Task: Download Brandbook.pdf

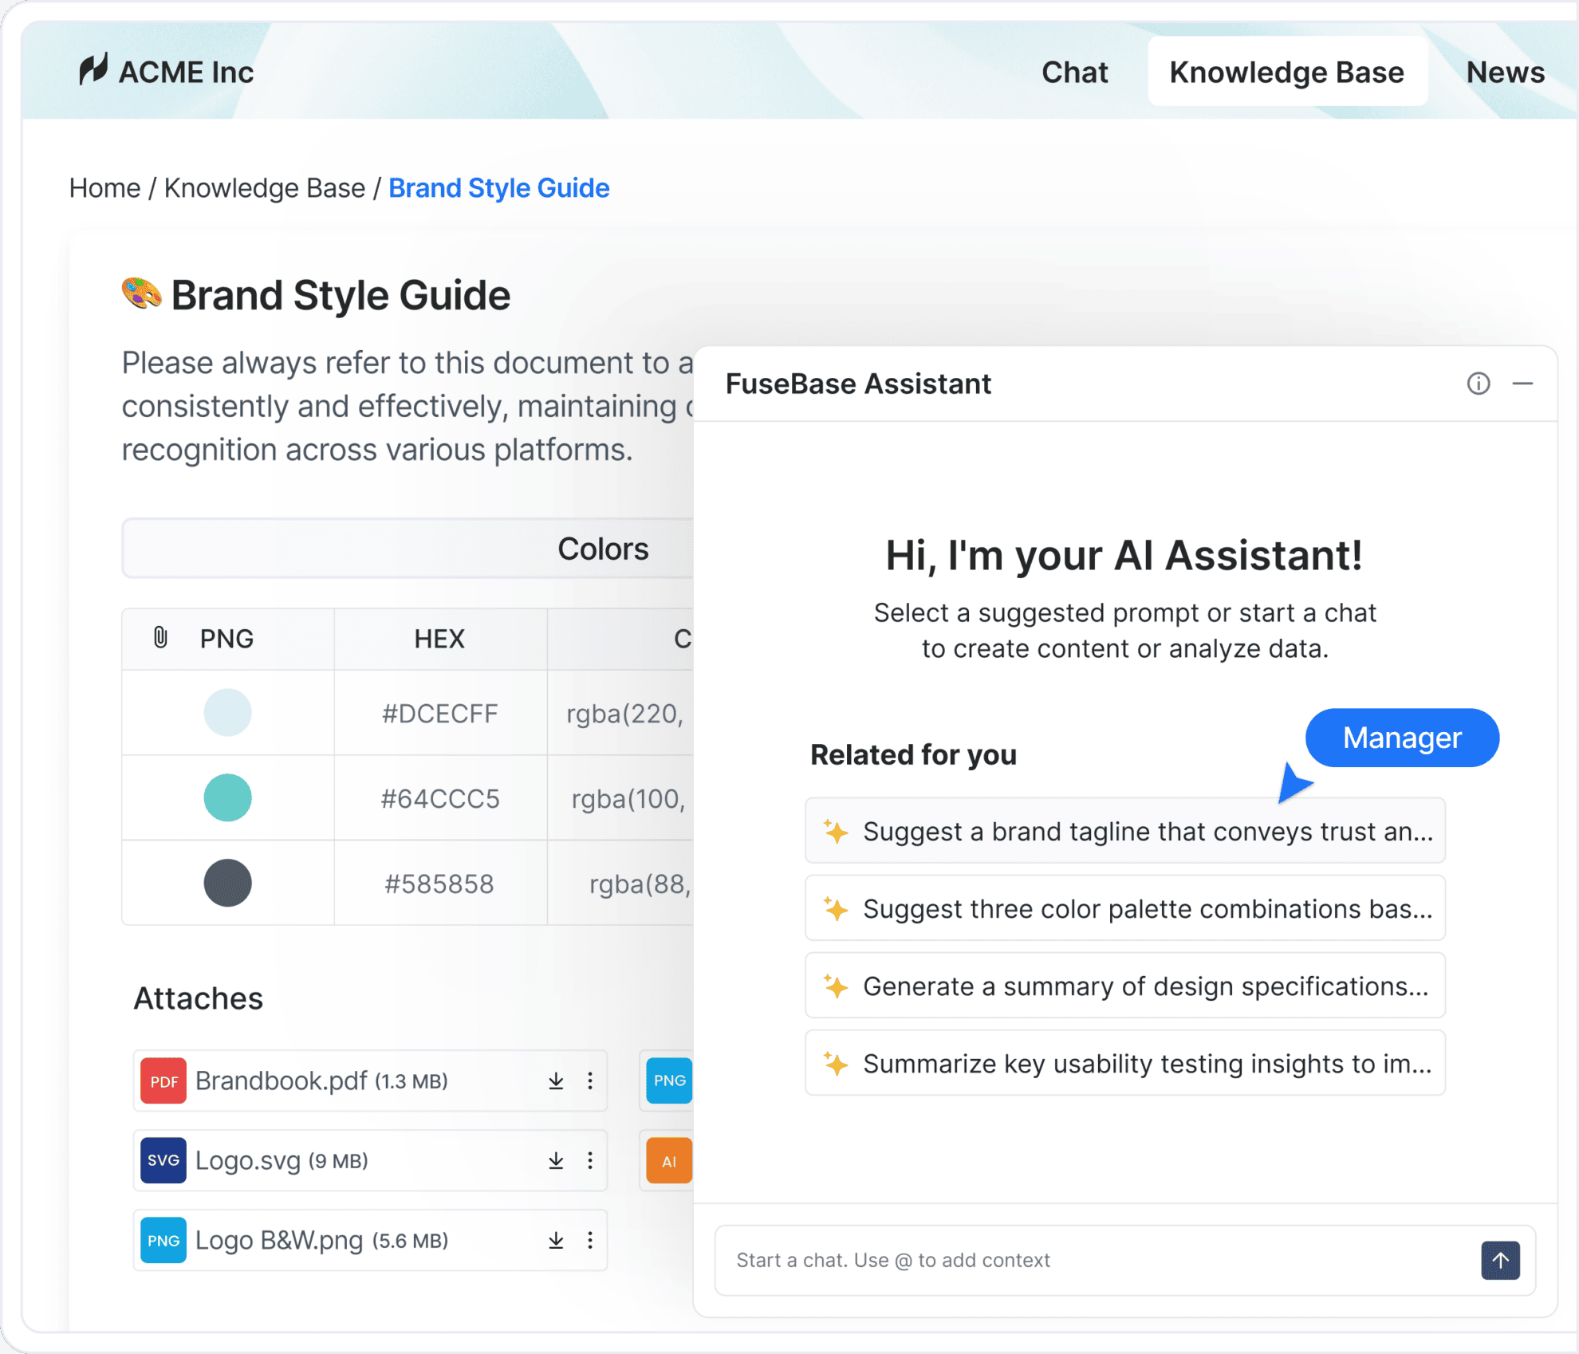Action: (x=556, y=1080)
